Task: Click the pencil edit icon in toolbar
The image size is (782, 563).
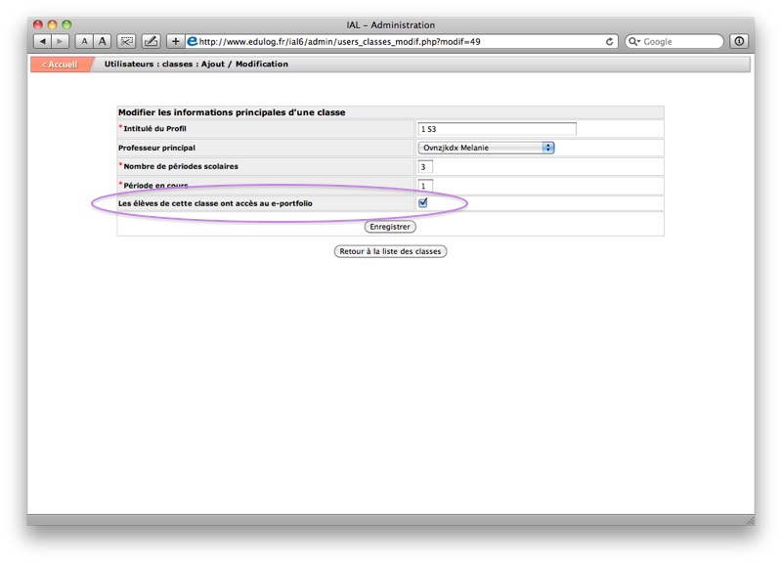Action: tap(151, 42)
